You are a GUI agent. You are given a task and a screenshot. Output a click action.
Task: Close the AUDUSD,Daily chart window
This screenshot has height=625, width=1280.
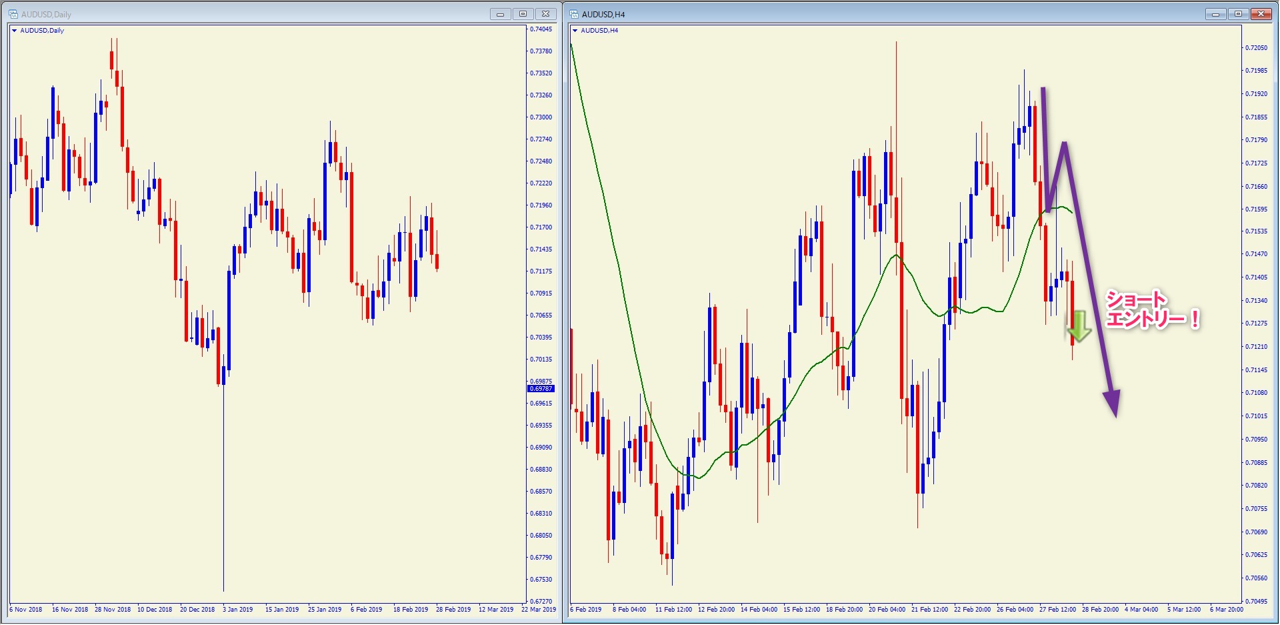545,14
